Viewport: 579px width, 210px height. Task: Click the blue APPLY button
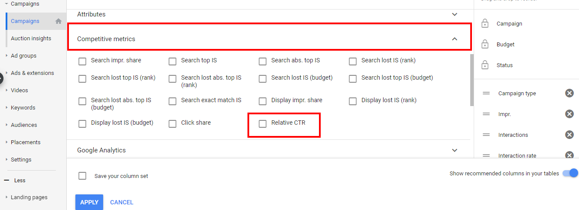coord(89,202)
